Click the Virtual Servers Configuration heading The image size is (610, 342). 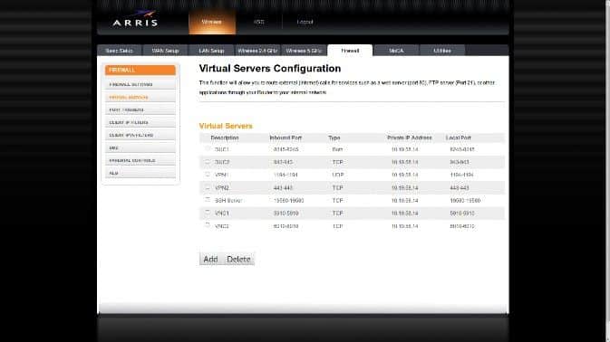point(270,69)
